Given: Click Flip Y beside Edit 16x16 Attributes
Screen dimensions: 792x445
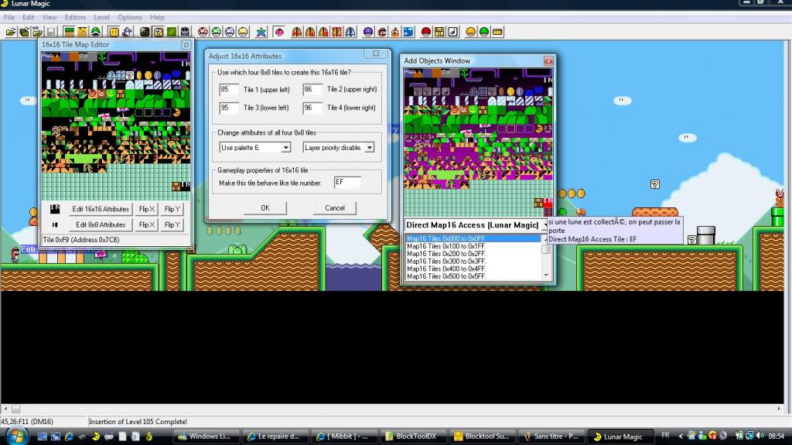Looking at the screenshot, I should click(172, 209).
